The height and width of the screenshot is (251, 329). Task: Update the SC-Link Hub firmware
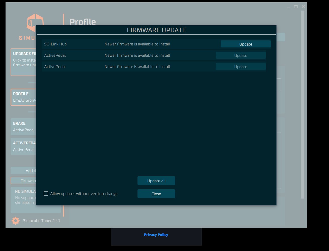tap(246, 44)
